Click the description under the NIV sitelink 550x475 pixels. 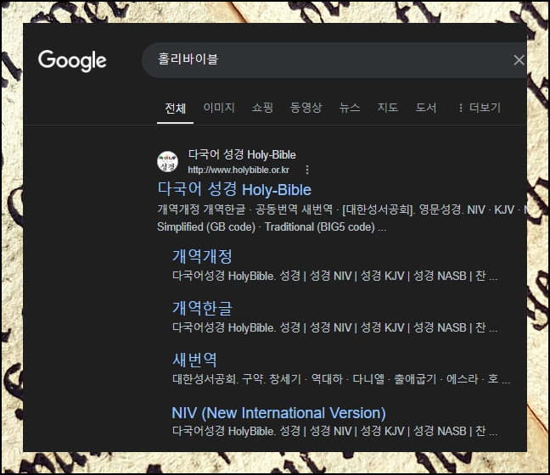click(x=334, y=431)
